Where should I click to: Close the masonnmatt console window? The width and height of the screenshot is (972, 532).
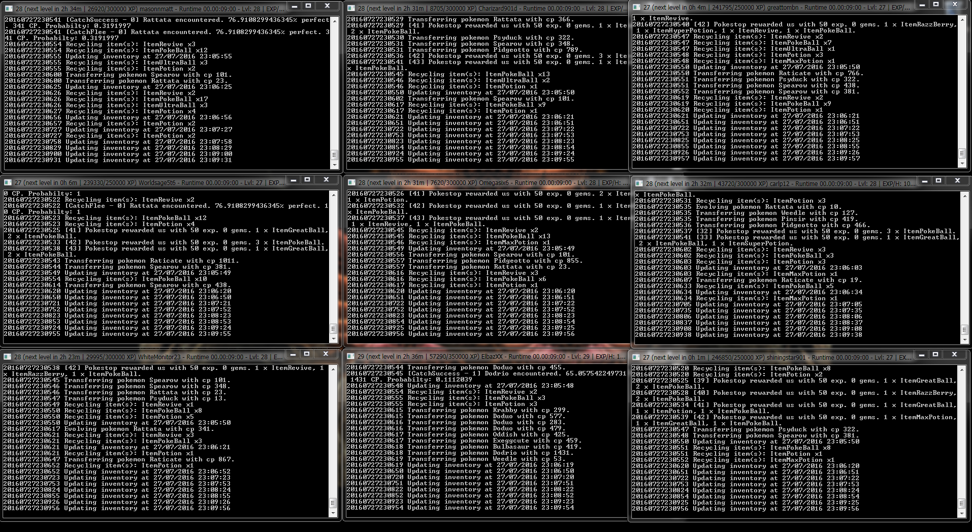click(328, 6)
